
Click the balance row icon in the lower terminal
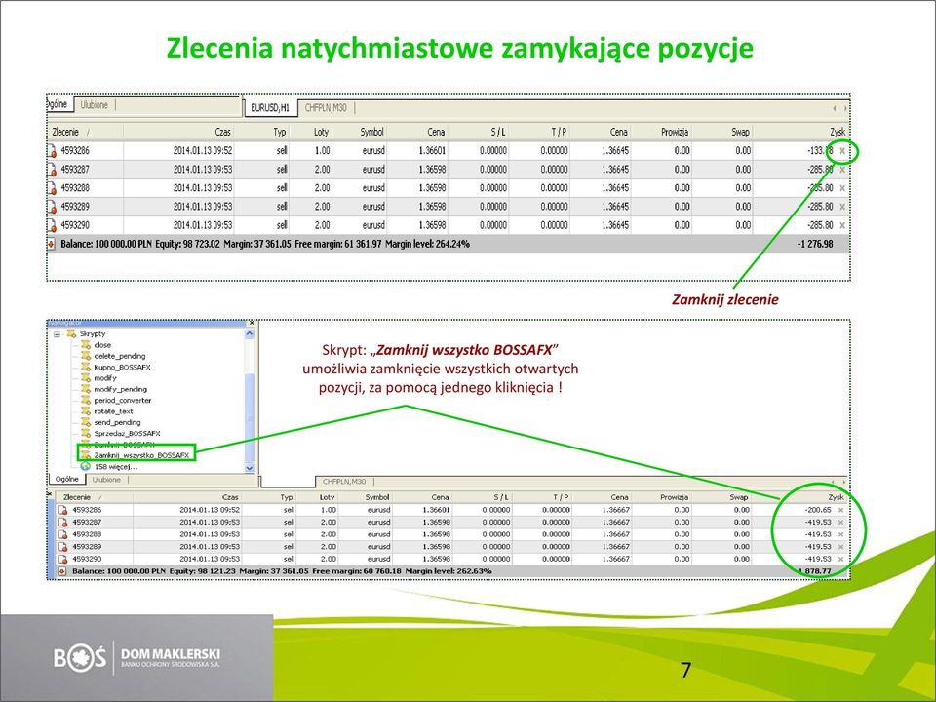[60, 571]
